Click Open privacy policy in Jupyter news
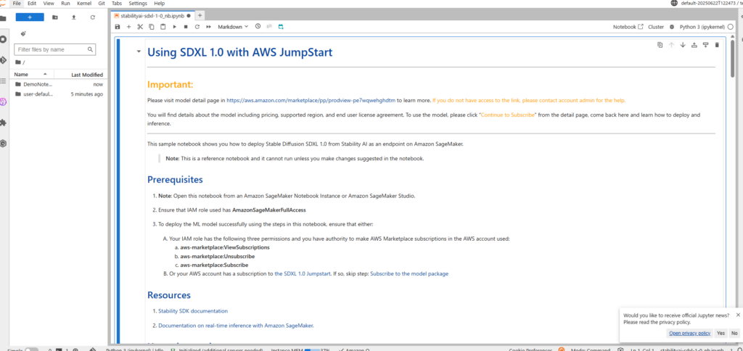 (x=689, y=333)
